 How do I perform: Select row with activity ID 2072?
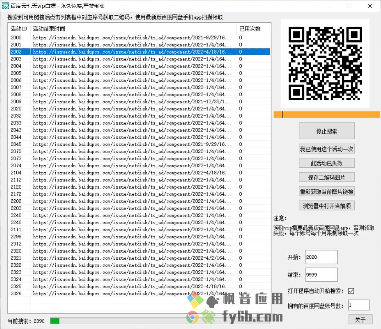(140, 151)
